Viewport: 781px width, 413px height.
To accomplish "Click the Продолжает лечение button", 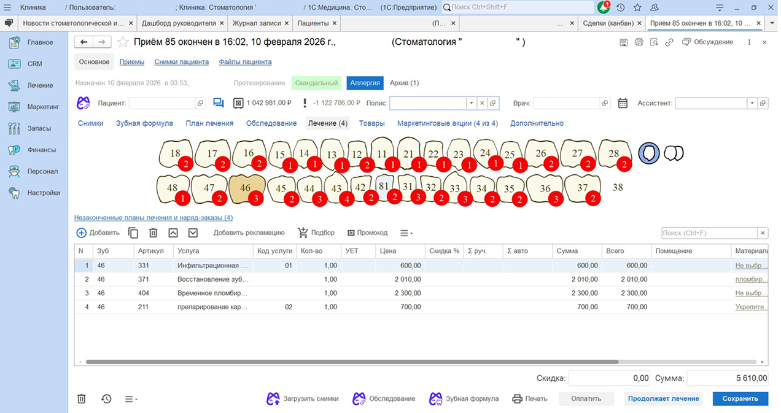I will pos(663,399).
